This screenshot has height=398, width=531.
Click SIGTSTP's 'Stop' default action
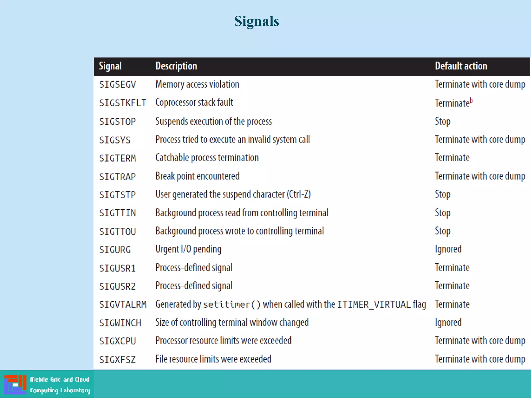point(443,195)
